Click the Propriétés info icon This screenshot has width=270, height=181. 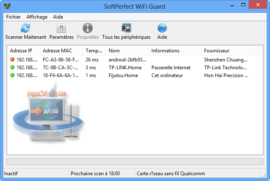(x=88, y=28)
